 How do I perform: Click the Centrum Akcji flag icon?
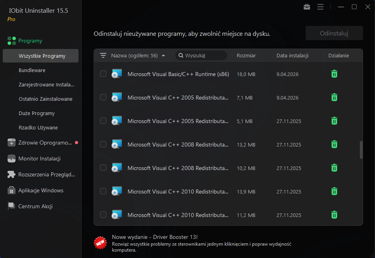click(12, 206)
